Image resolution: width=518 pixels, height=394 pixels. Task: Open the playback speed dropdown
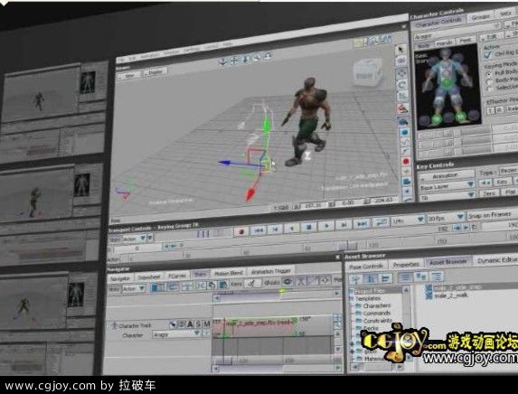409,220
